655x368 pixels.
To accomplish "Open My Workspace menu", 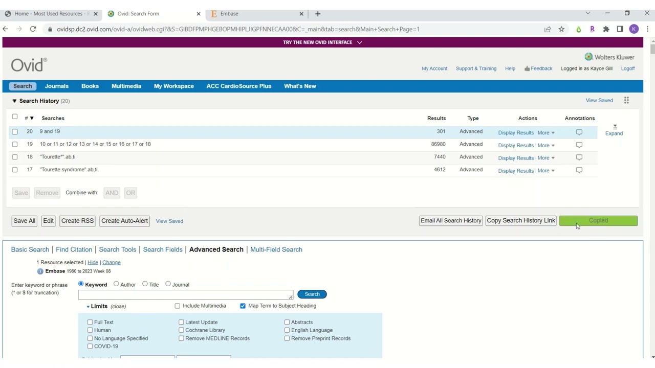I will tap(174, 86).
